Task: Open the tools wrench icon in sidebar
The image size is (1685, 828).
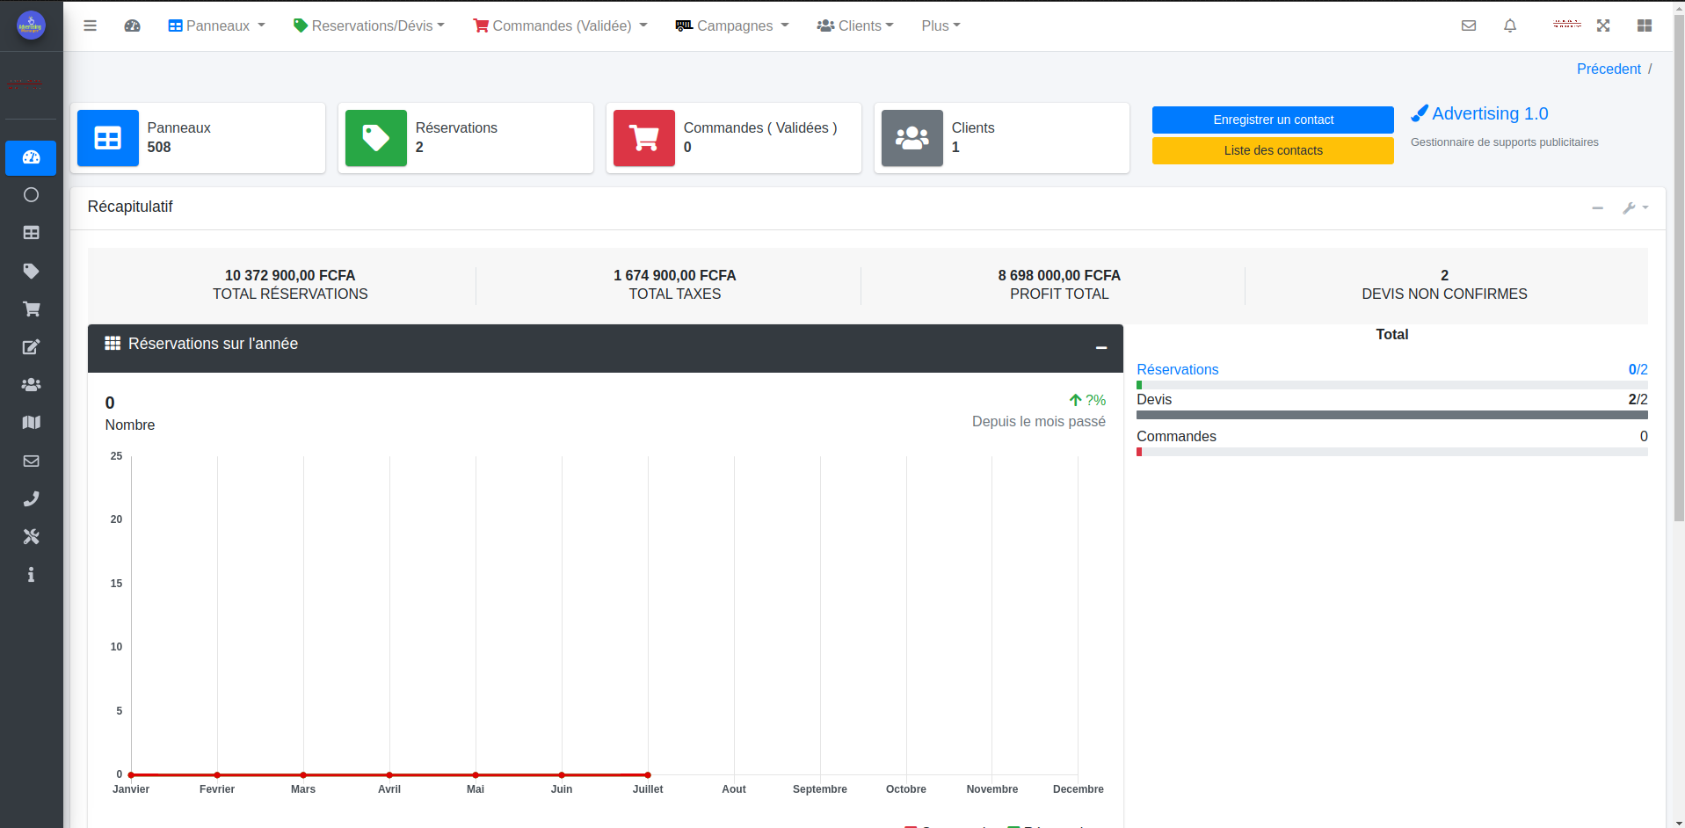Action: coord(31,536)
